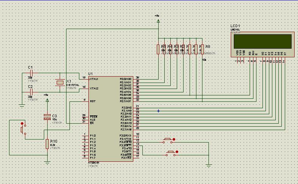Screen dimensions: 298x184
Task: Click the C2 reference label
Action: (x=30, y=86)
